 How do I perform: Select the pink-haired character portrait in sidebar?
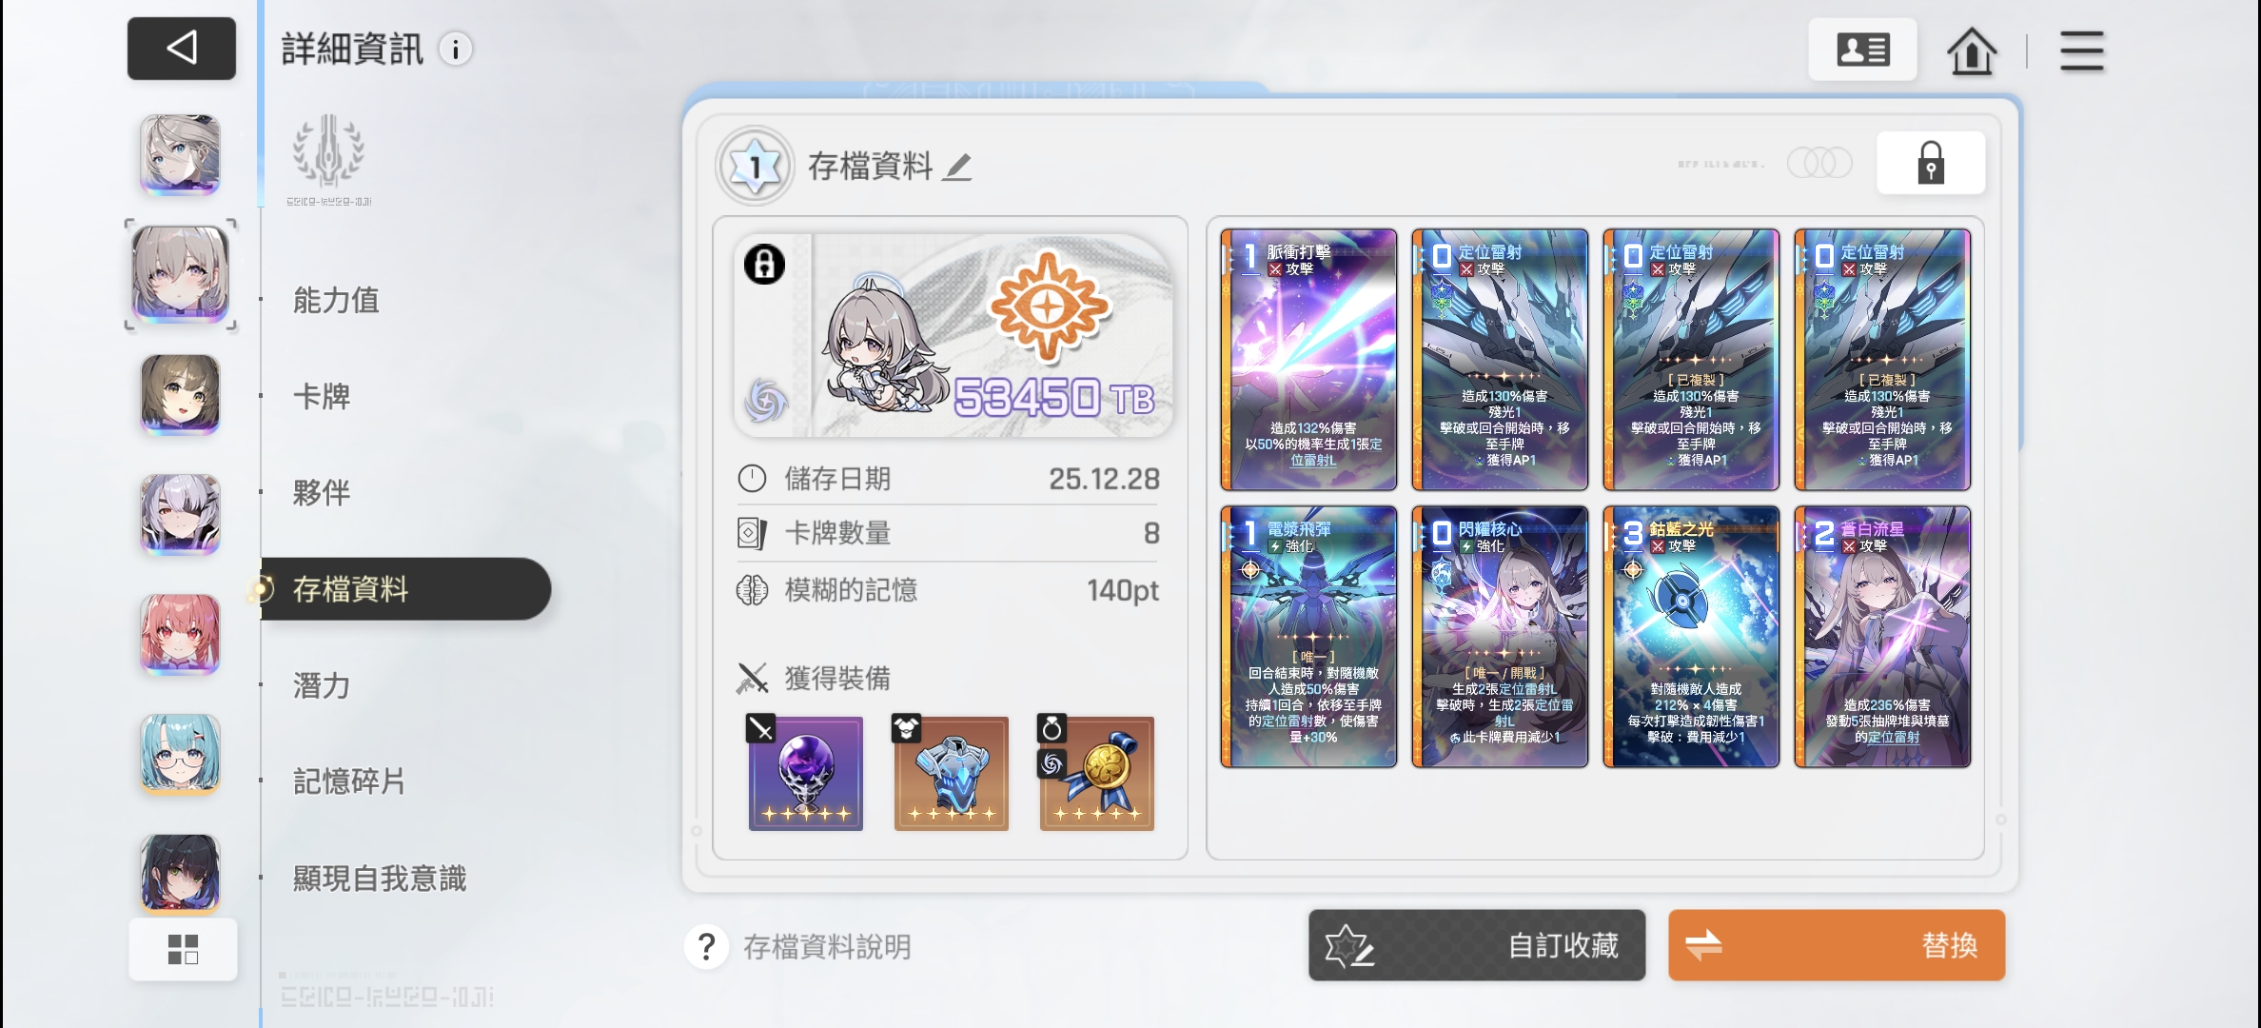pos(181,634)
